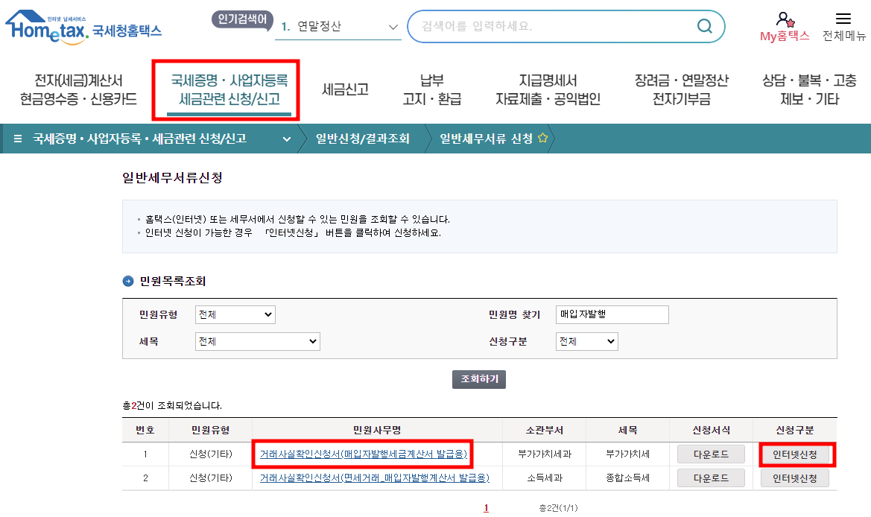Click the 조회하기 button
The width and height of the screenshot is (871, 517).
479,378
